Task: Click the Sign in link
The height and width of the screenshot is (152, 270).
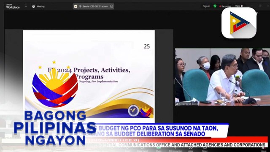Action: pyautogui.click(x=206, y=6)
